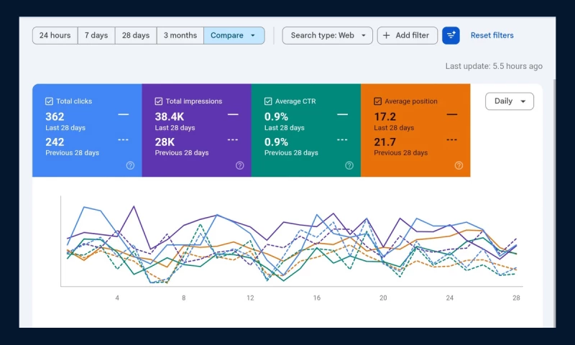Click chart x-axis label 20
The image size is (575, 345).
[383, 298]
